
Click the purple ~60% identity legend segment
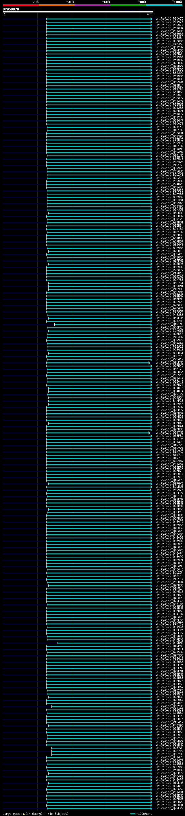92,5
